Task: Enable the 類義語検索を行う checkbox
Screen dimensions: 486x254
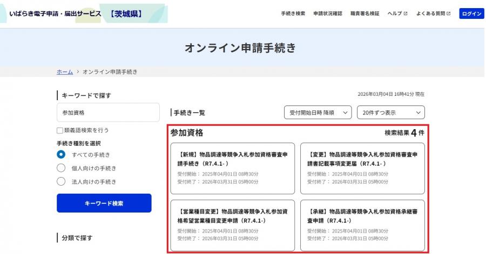Action: pos(60,130)
